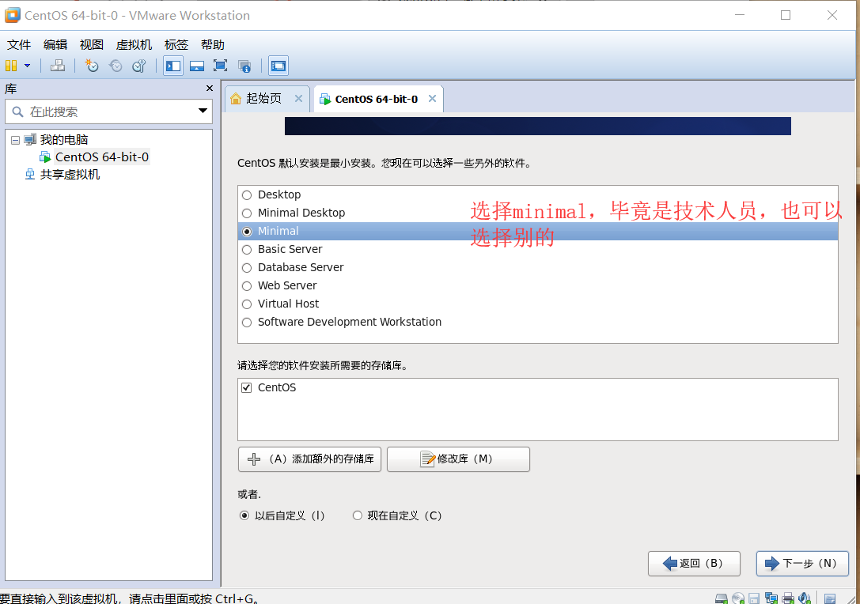
Task: Minimize the VMware Workstation window
Action: pos(739,15)
